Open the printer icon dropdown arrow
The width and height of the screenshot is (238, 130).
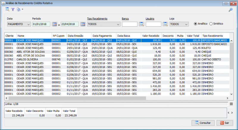point(23,9)
